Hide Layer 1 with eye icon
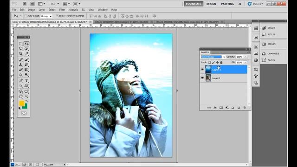 (x=202, y=70)
